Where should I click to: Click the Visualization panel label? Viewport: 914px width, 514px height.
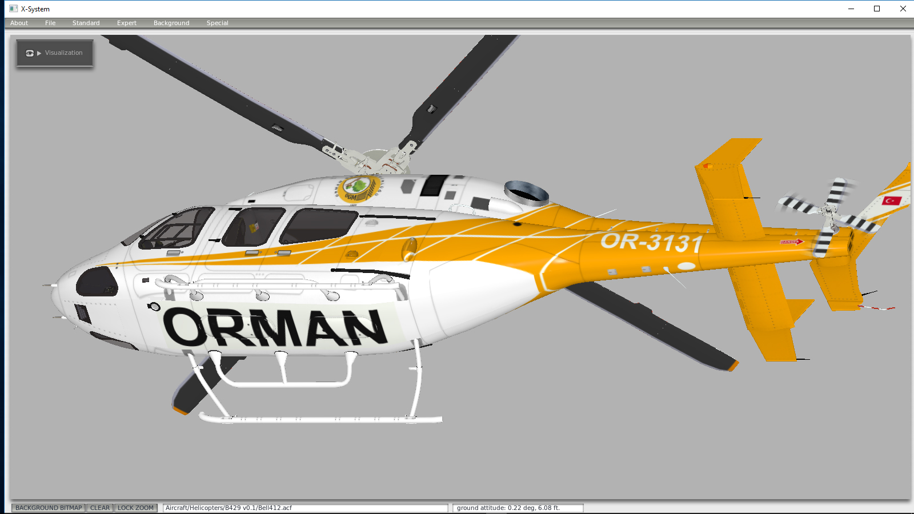coord(65,53)
